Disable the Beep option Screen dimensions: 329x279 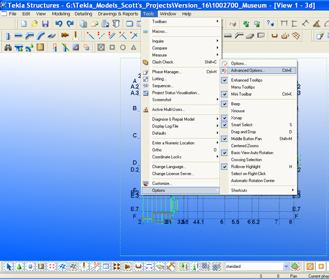pos(259,104)
